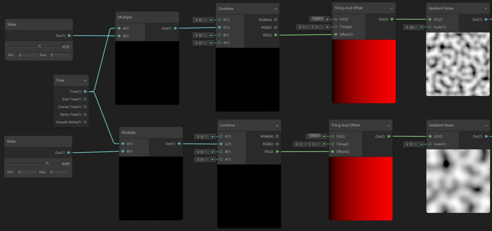The width and height of the screenshot is (492, 231).
Task: Click the B(1) input port on upper Multiply
Action: point(119,36)
